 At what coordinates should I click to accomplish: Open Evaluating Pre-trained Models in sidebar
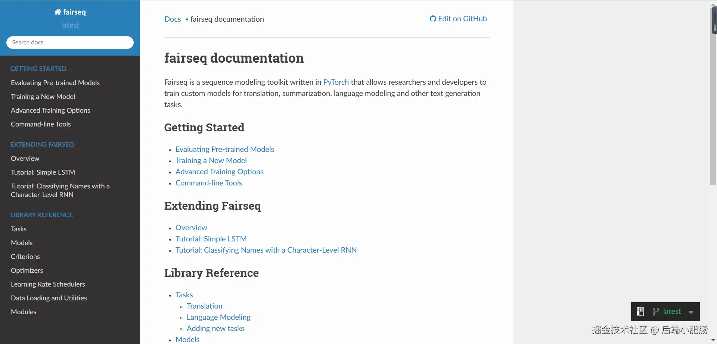click(55, 83)
